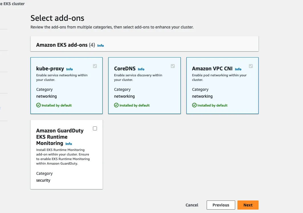Select the CoreDNS card title
The width and height of the screenshot is (303, 213).
(x=125, y=69)
